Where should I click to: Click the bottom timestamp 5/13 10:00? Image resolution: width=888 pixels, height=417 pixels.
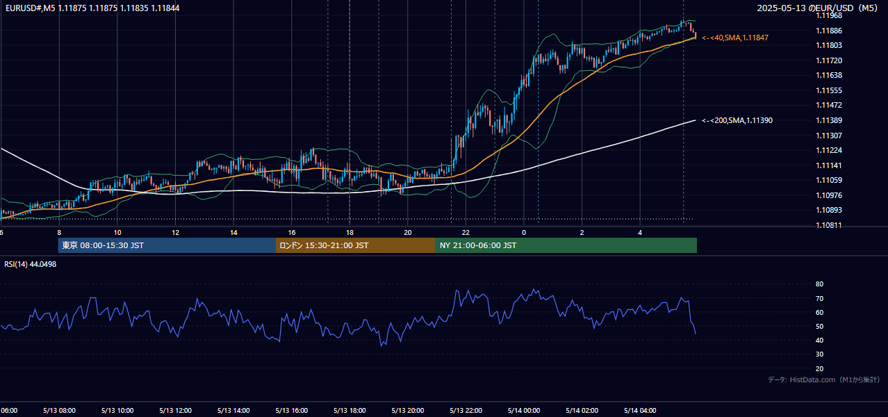click(x=117, y=411)
